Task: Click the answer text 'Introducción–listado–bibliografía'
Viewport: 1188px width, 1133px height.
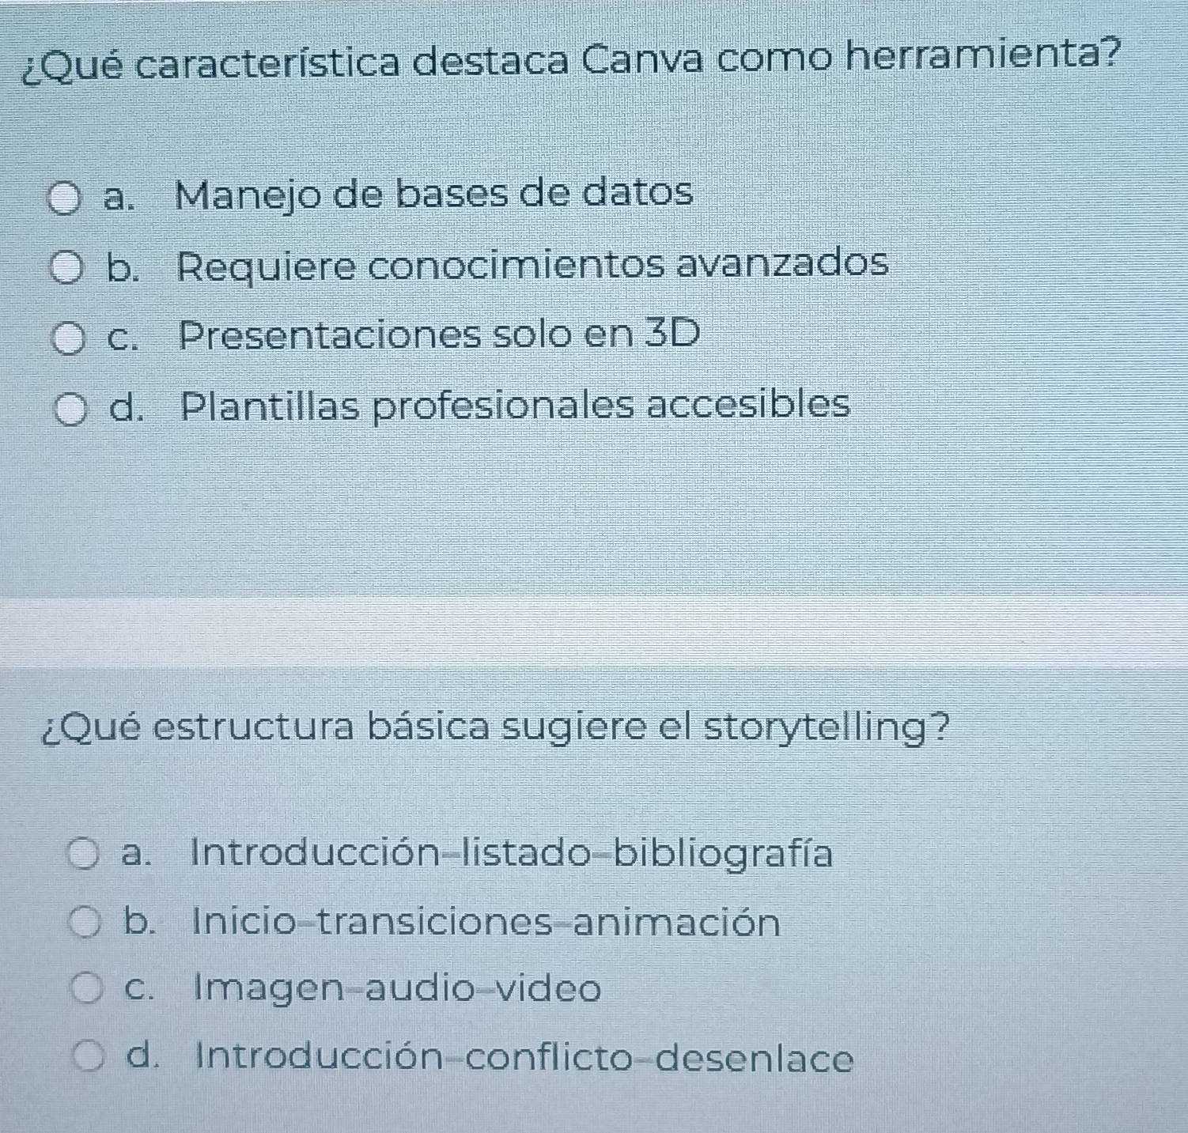Action: coord(512,854)
